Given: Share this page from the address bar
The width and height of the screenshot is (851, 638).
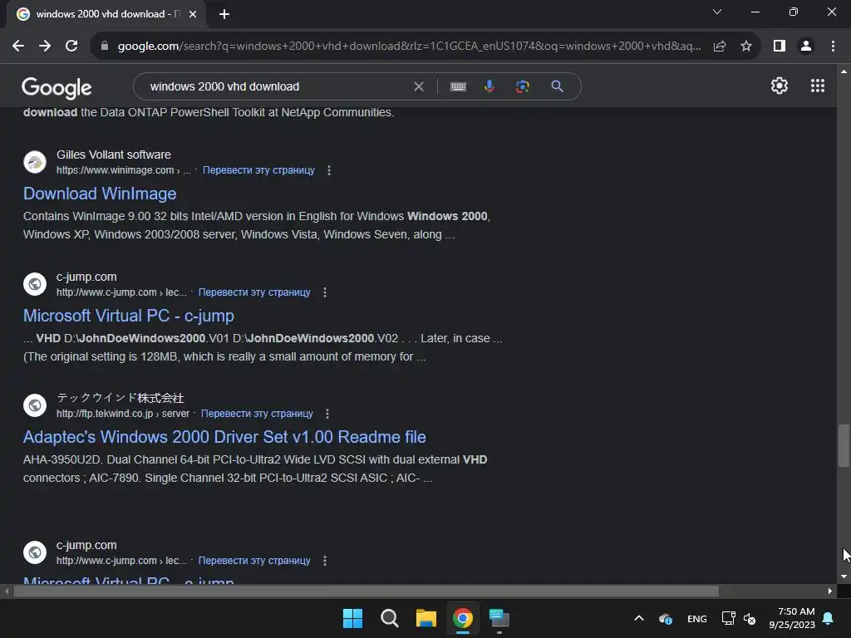Looking at the screenshot, I should pos(720,47).
